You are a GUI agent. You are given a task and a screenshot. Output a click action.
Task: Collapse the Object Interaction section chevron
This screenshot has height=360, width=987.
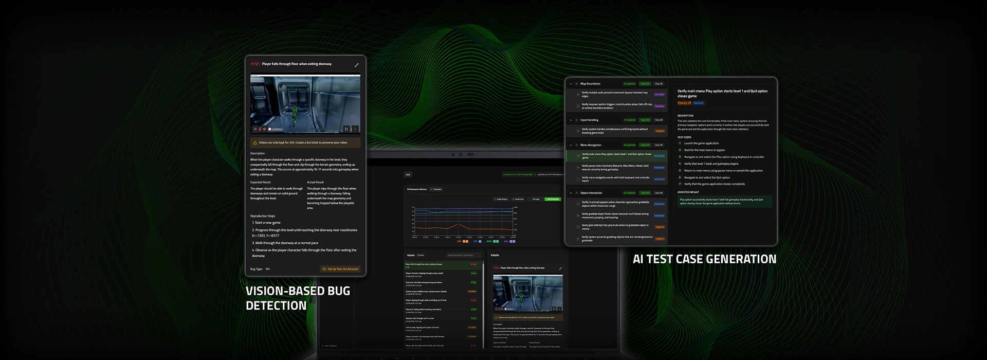point(571,193)
